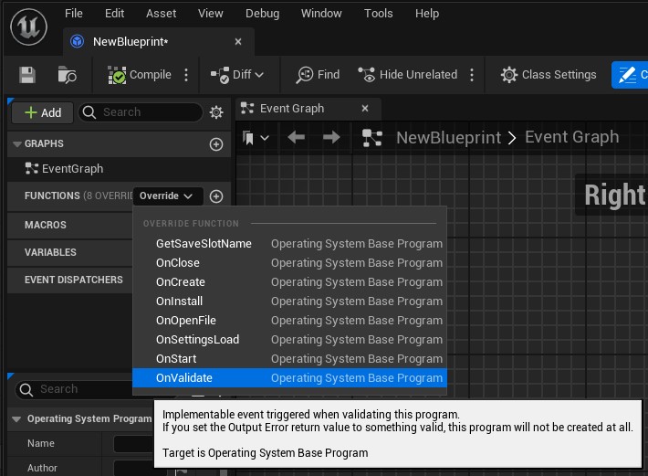This screenshot has width=648, height=476.
Task: Override the OnValidate function
Action: coord(289,378)
